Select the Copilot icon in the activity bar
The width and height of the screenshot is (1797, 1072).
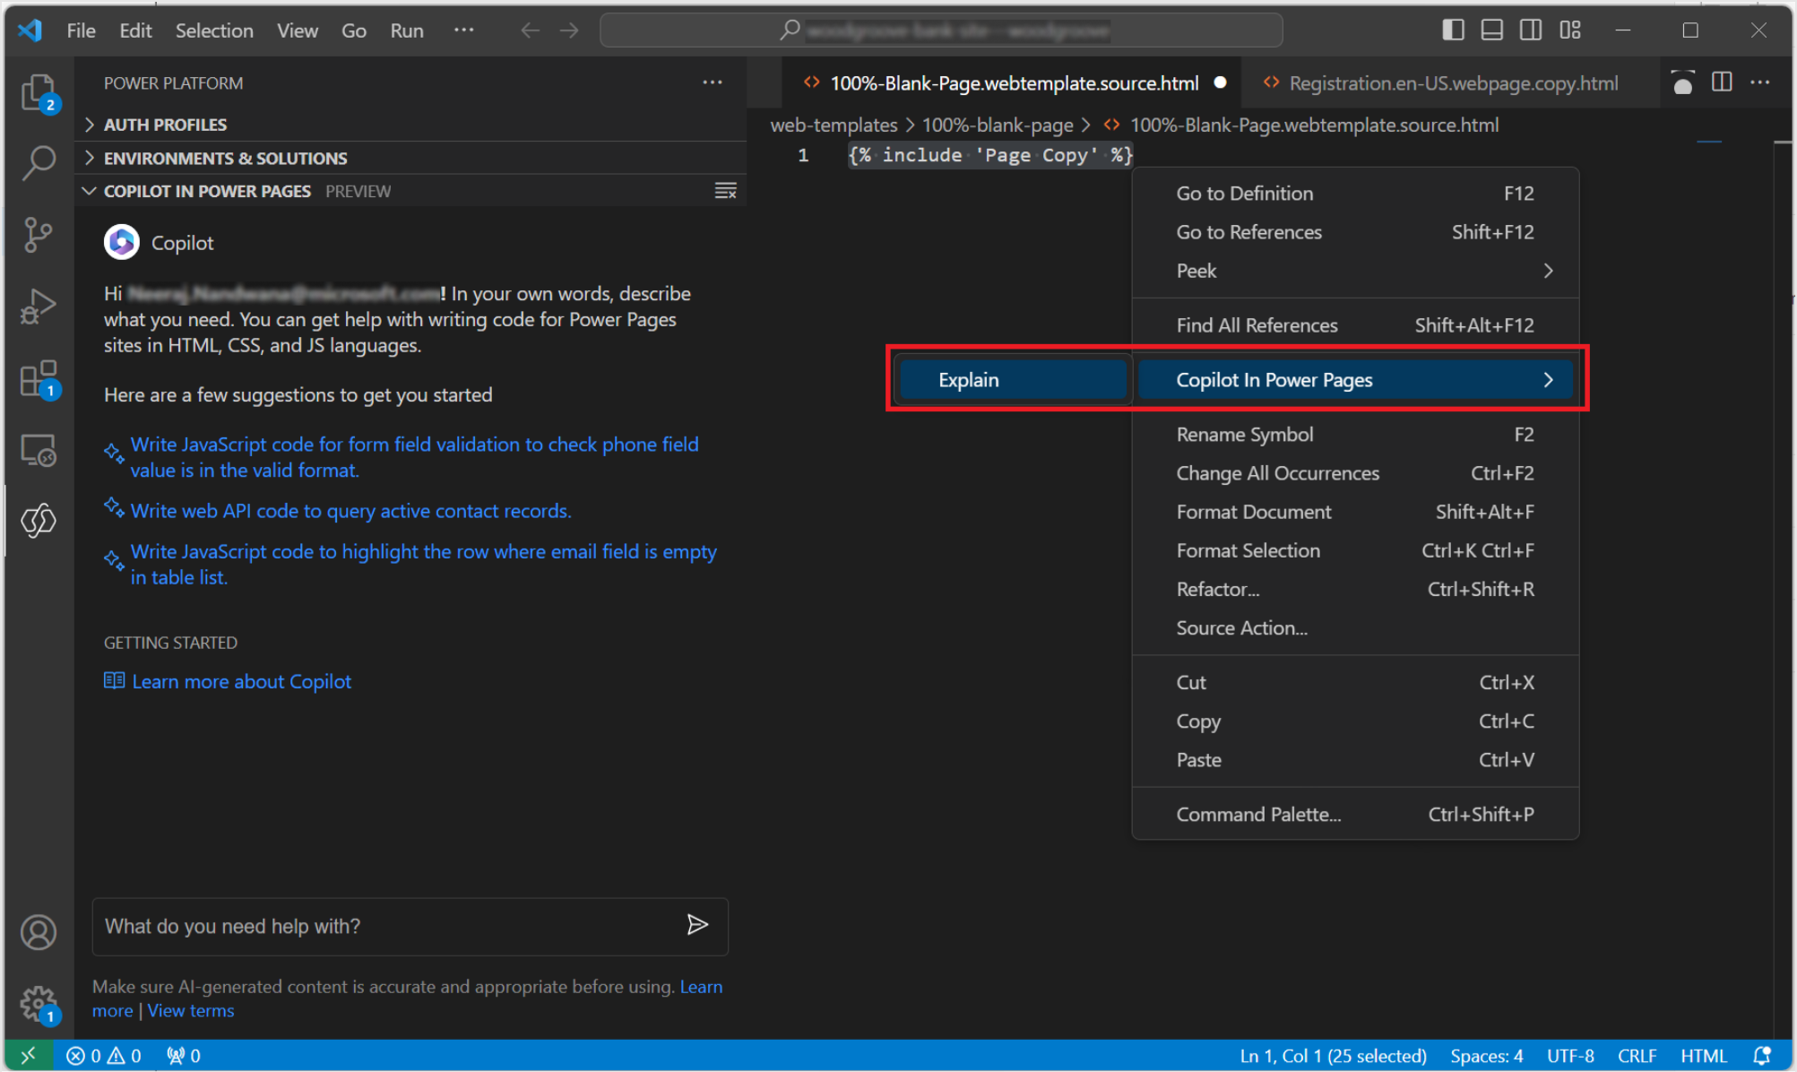tap(39, 521)
